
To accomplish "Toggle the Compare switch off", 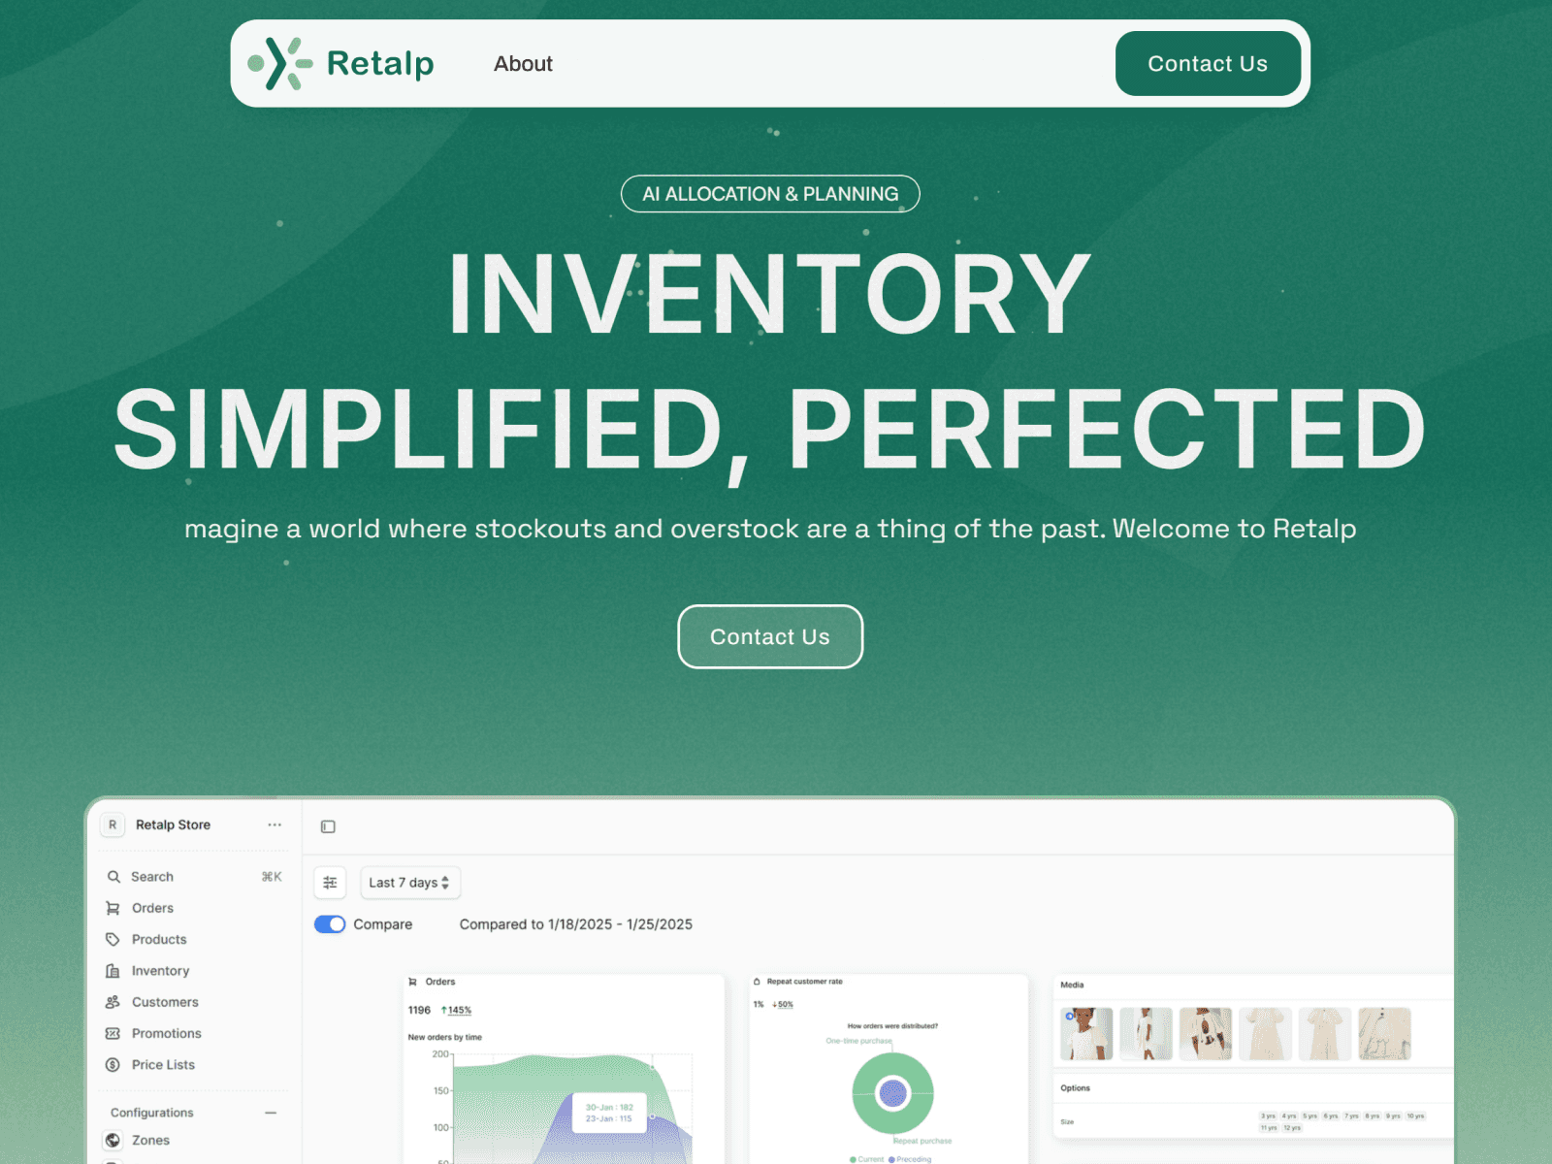I will pyautogui.click(x=330, y=924).
